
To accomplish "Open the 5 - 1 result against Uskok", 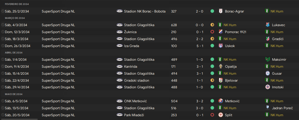I will tap(199, 46).
